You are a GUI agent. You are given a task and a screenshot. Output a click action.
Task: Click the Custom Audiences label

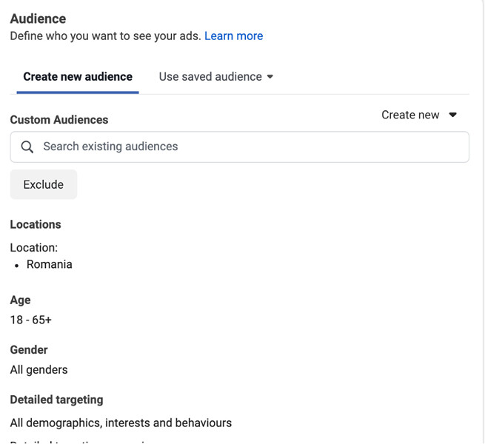coord(59,120)
